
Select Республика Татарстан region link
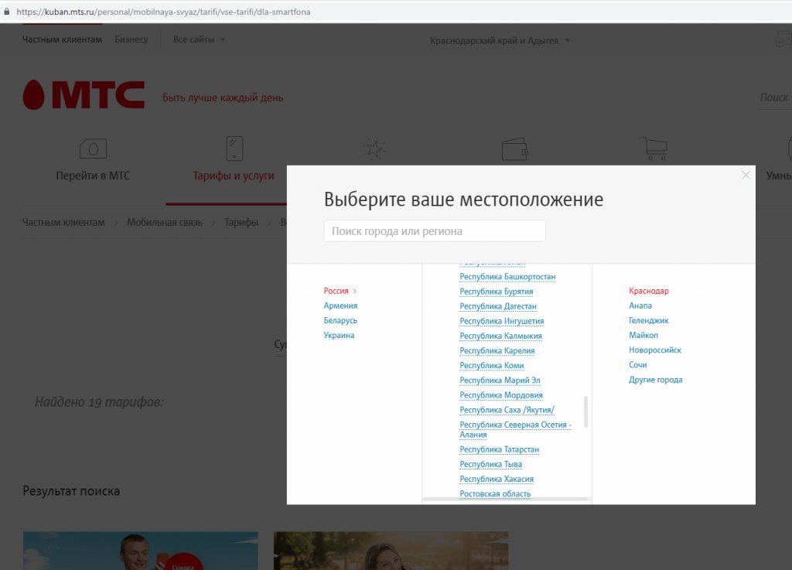click(x=499, y=449)
